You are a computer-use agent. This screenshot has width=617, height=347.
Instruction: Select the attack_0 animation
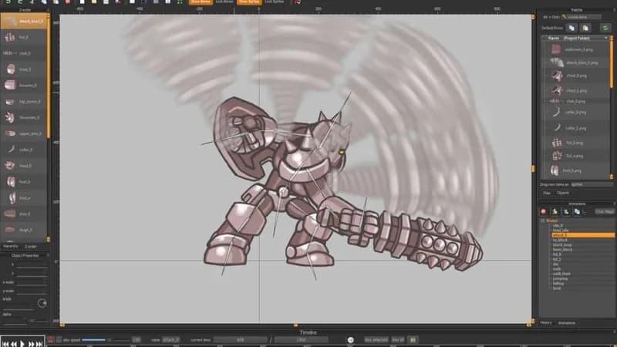point(583,235)
